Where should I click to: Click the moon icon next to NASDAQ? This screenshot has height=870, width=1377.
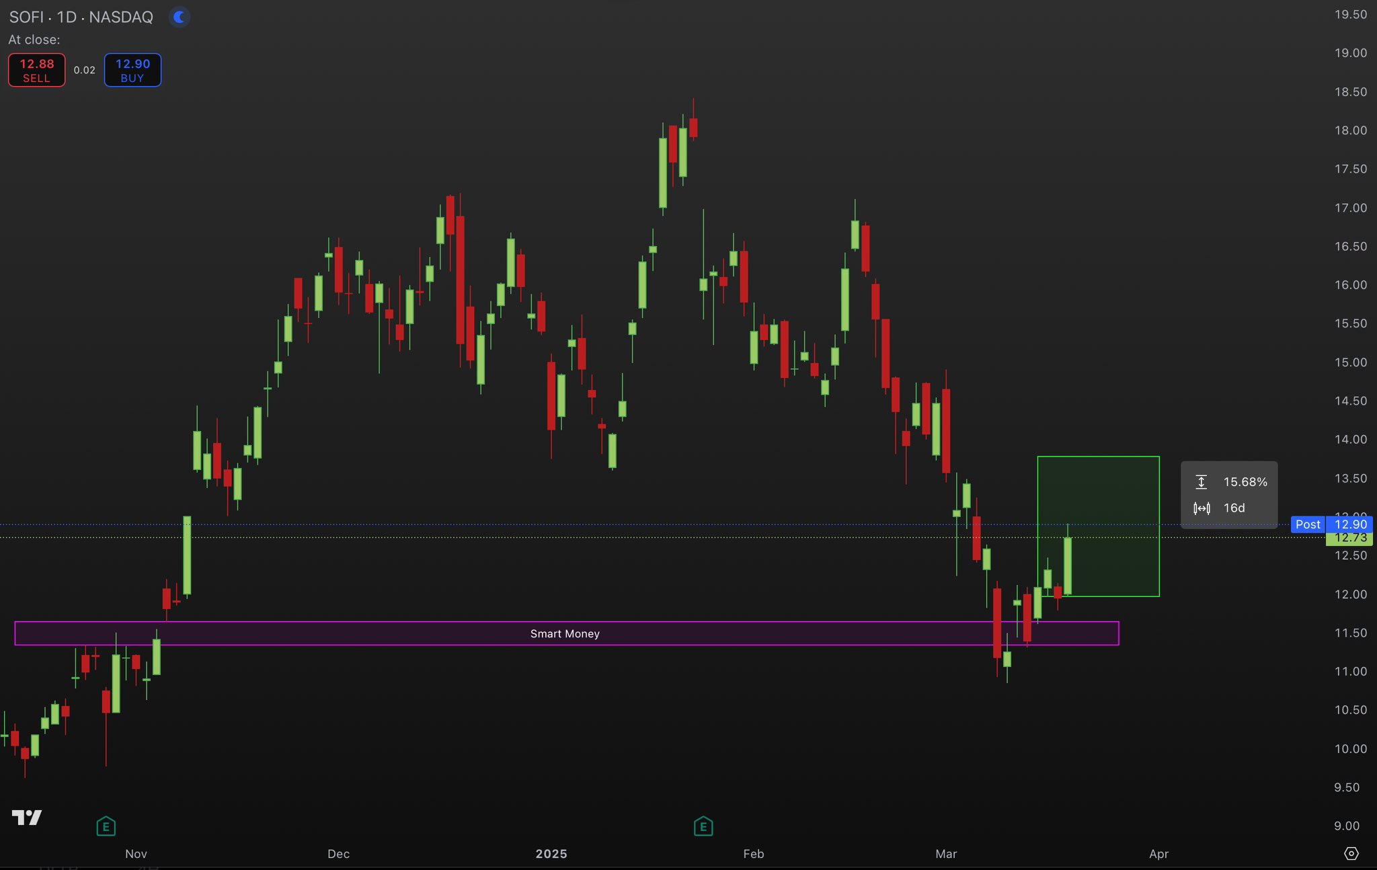179,17
